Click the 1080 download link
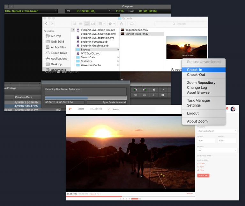 click(x=202, y=163)
